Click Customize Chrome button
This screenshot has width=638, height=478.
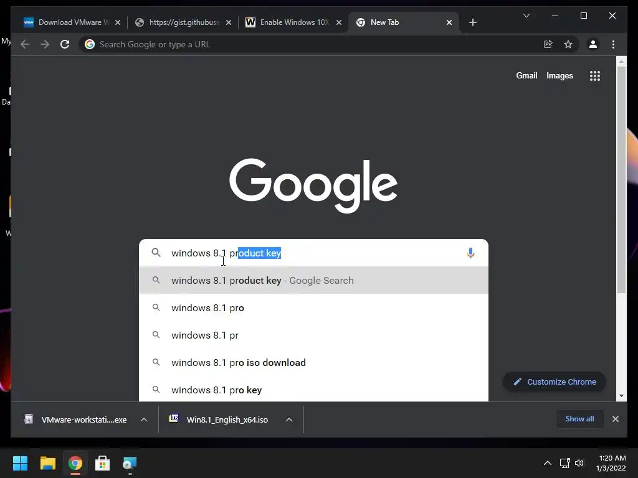[x=554, y=382]
